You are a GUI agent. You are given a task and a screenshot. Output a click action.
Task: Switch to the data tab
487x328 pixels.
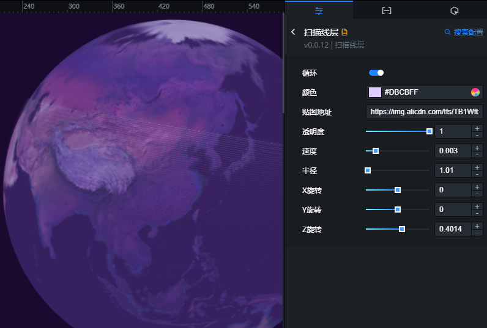(x=387, y=11)
